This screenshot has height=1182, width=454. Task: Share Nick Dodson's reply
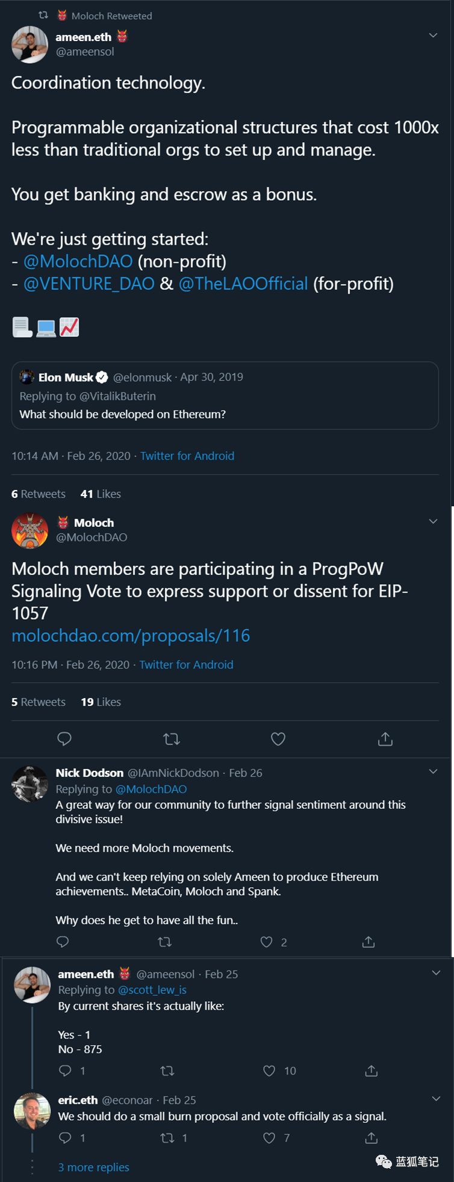point(368,942)
